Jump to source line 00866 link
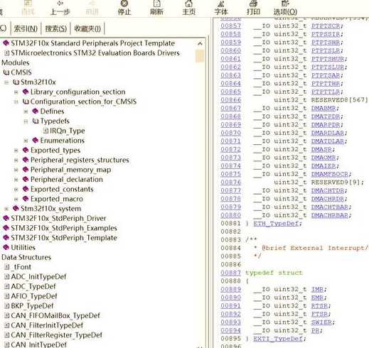This screenshot has height=348, width=369. coord(230,100)
